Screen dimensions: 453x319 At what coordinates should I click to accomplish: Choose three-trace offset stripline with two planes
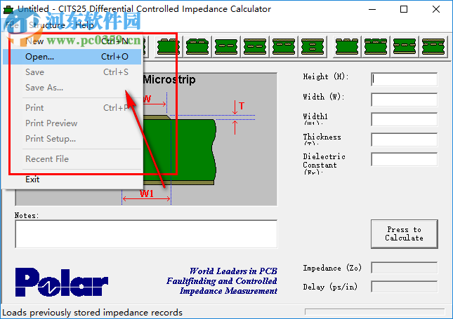coord(433,47)
